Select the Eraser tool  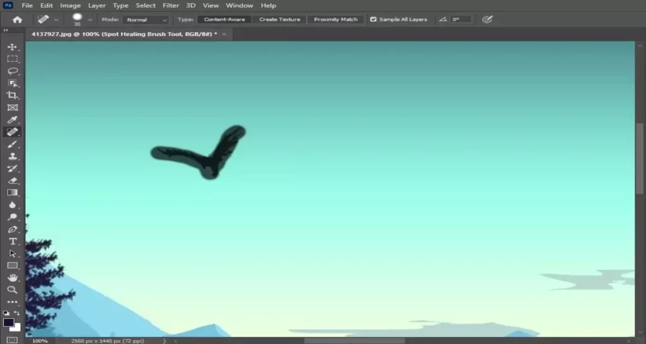click(x=13, y=181)
